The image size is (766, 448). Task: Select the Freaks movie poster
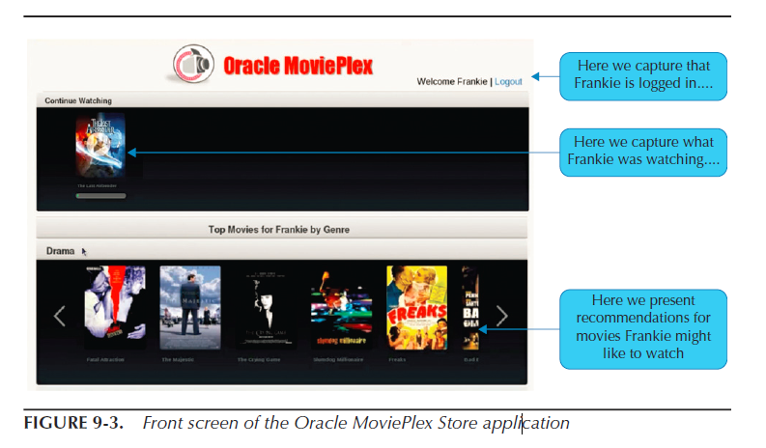416,307
